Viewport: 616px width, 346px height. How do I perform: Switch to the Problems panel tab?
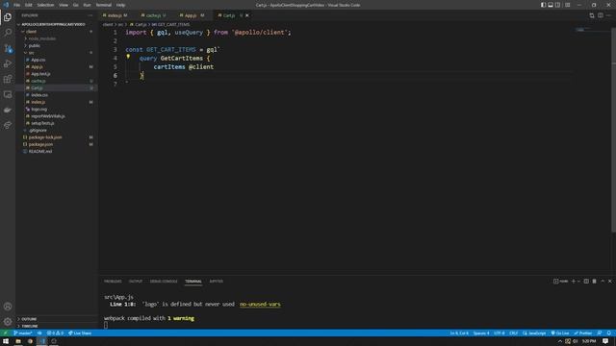click(113, 282)
